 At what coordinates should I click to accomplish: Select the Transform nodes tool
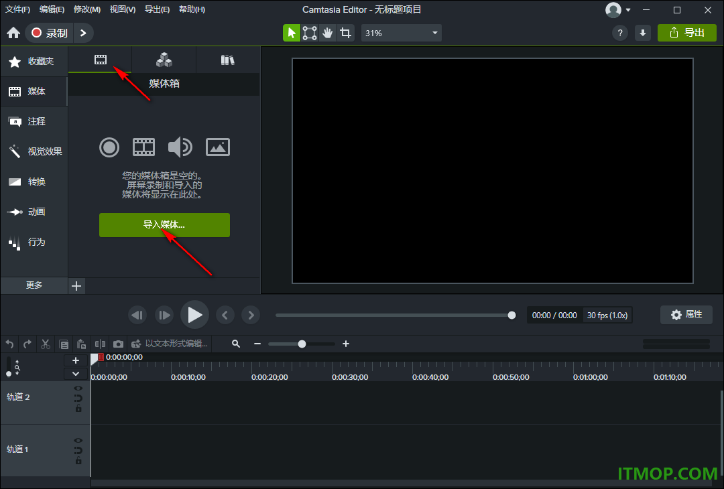[x=309, y=33]
